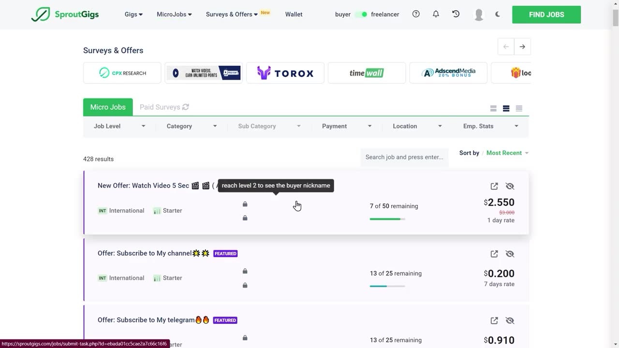The height and width of the screenshot is (348, 619).
Task: Switch the buyer/freelancer toggle
Action: (x=361, y=14)
